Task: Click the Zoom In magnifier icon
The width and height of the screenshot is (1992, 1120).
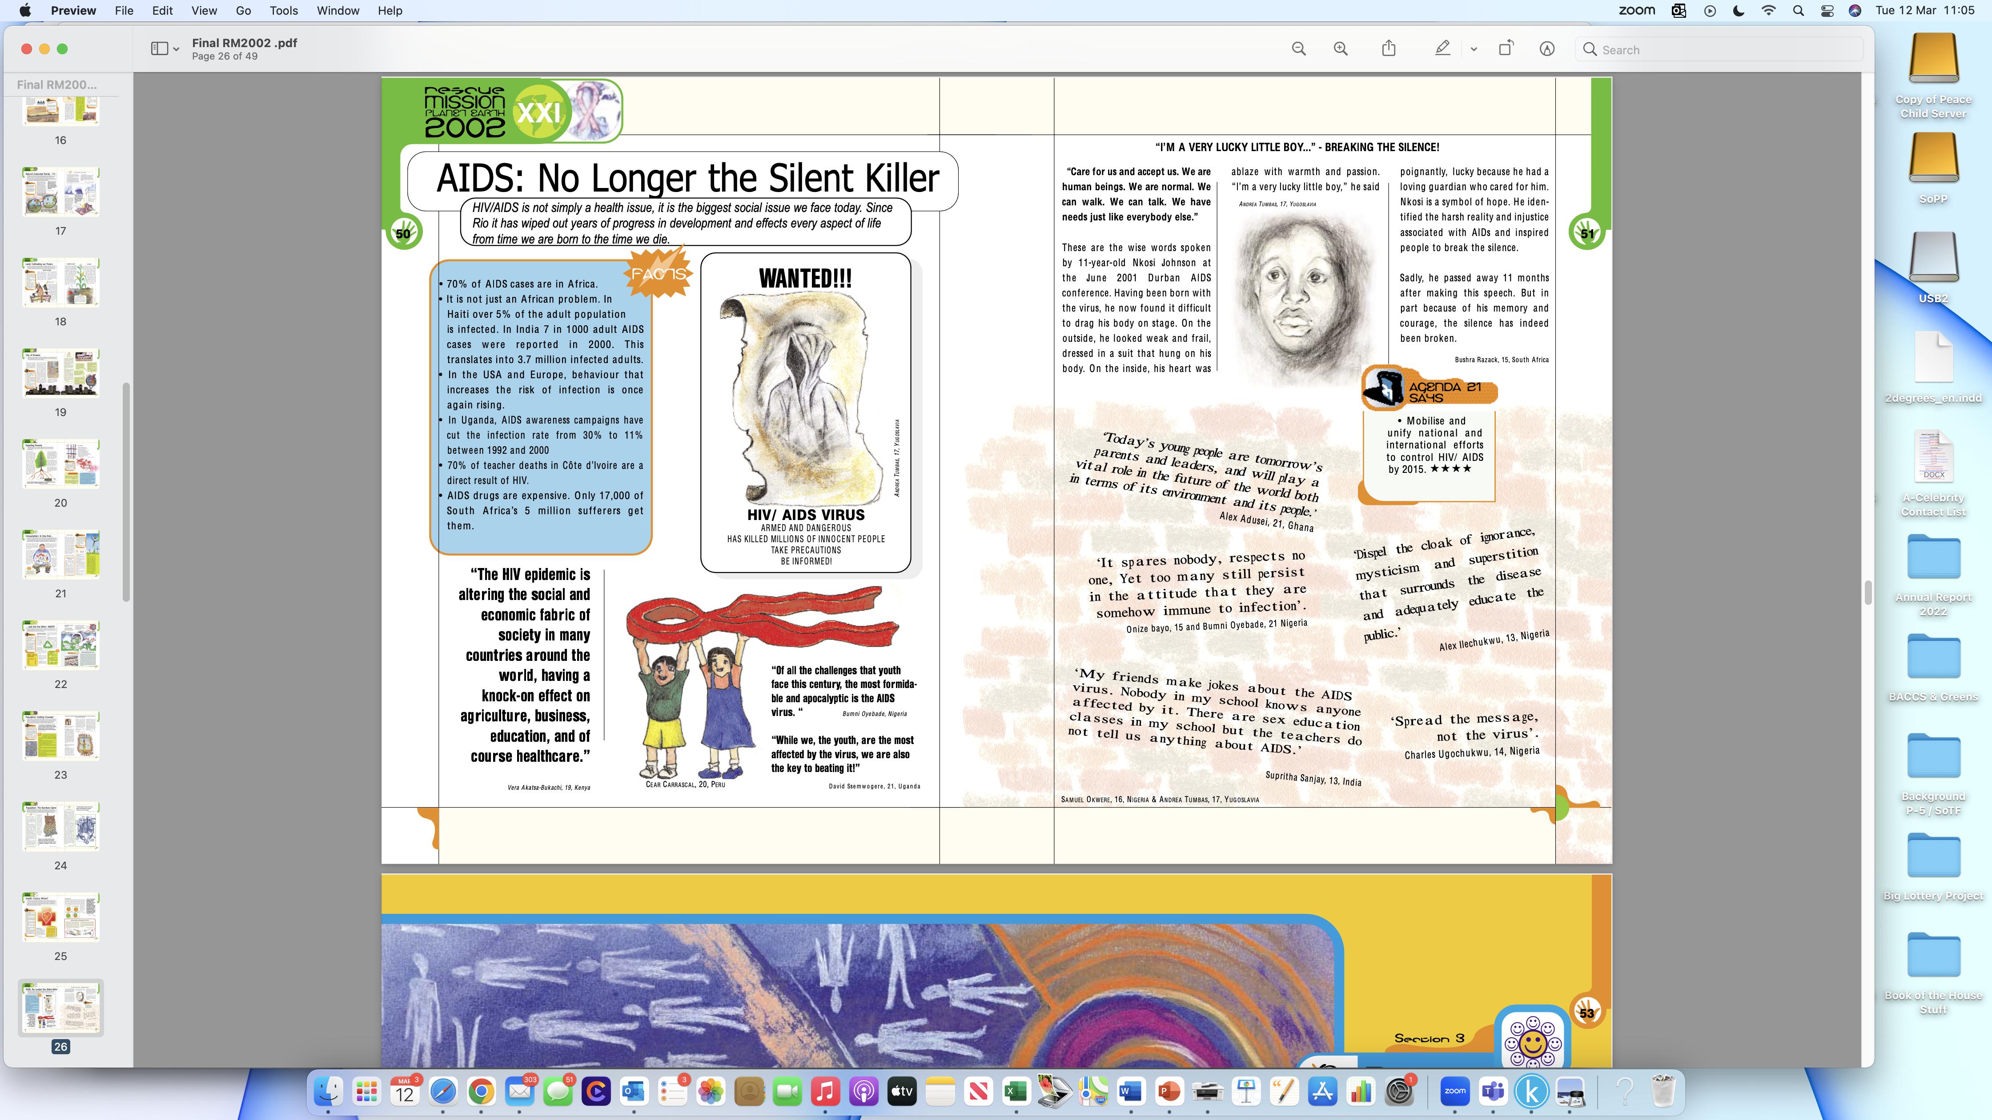Action: click(1340, 49)
